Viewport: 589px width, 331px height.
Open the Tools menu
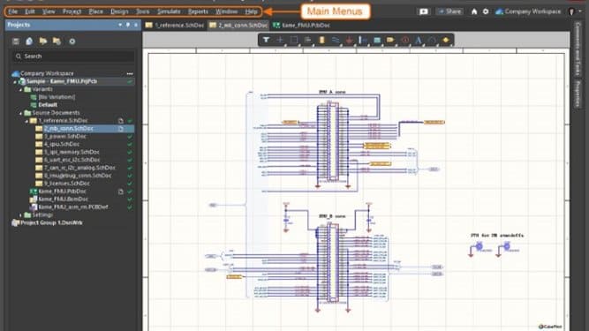point(143,11)
